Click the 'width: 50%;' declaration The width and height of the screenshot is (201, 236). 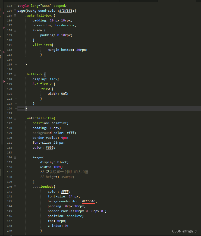coord(58,94)
